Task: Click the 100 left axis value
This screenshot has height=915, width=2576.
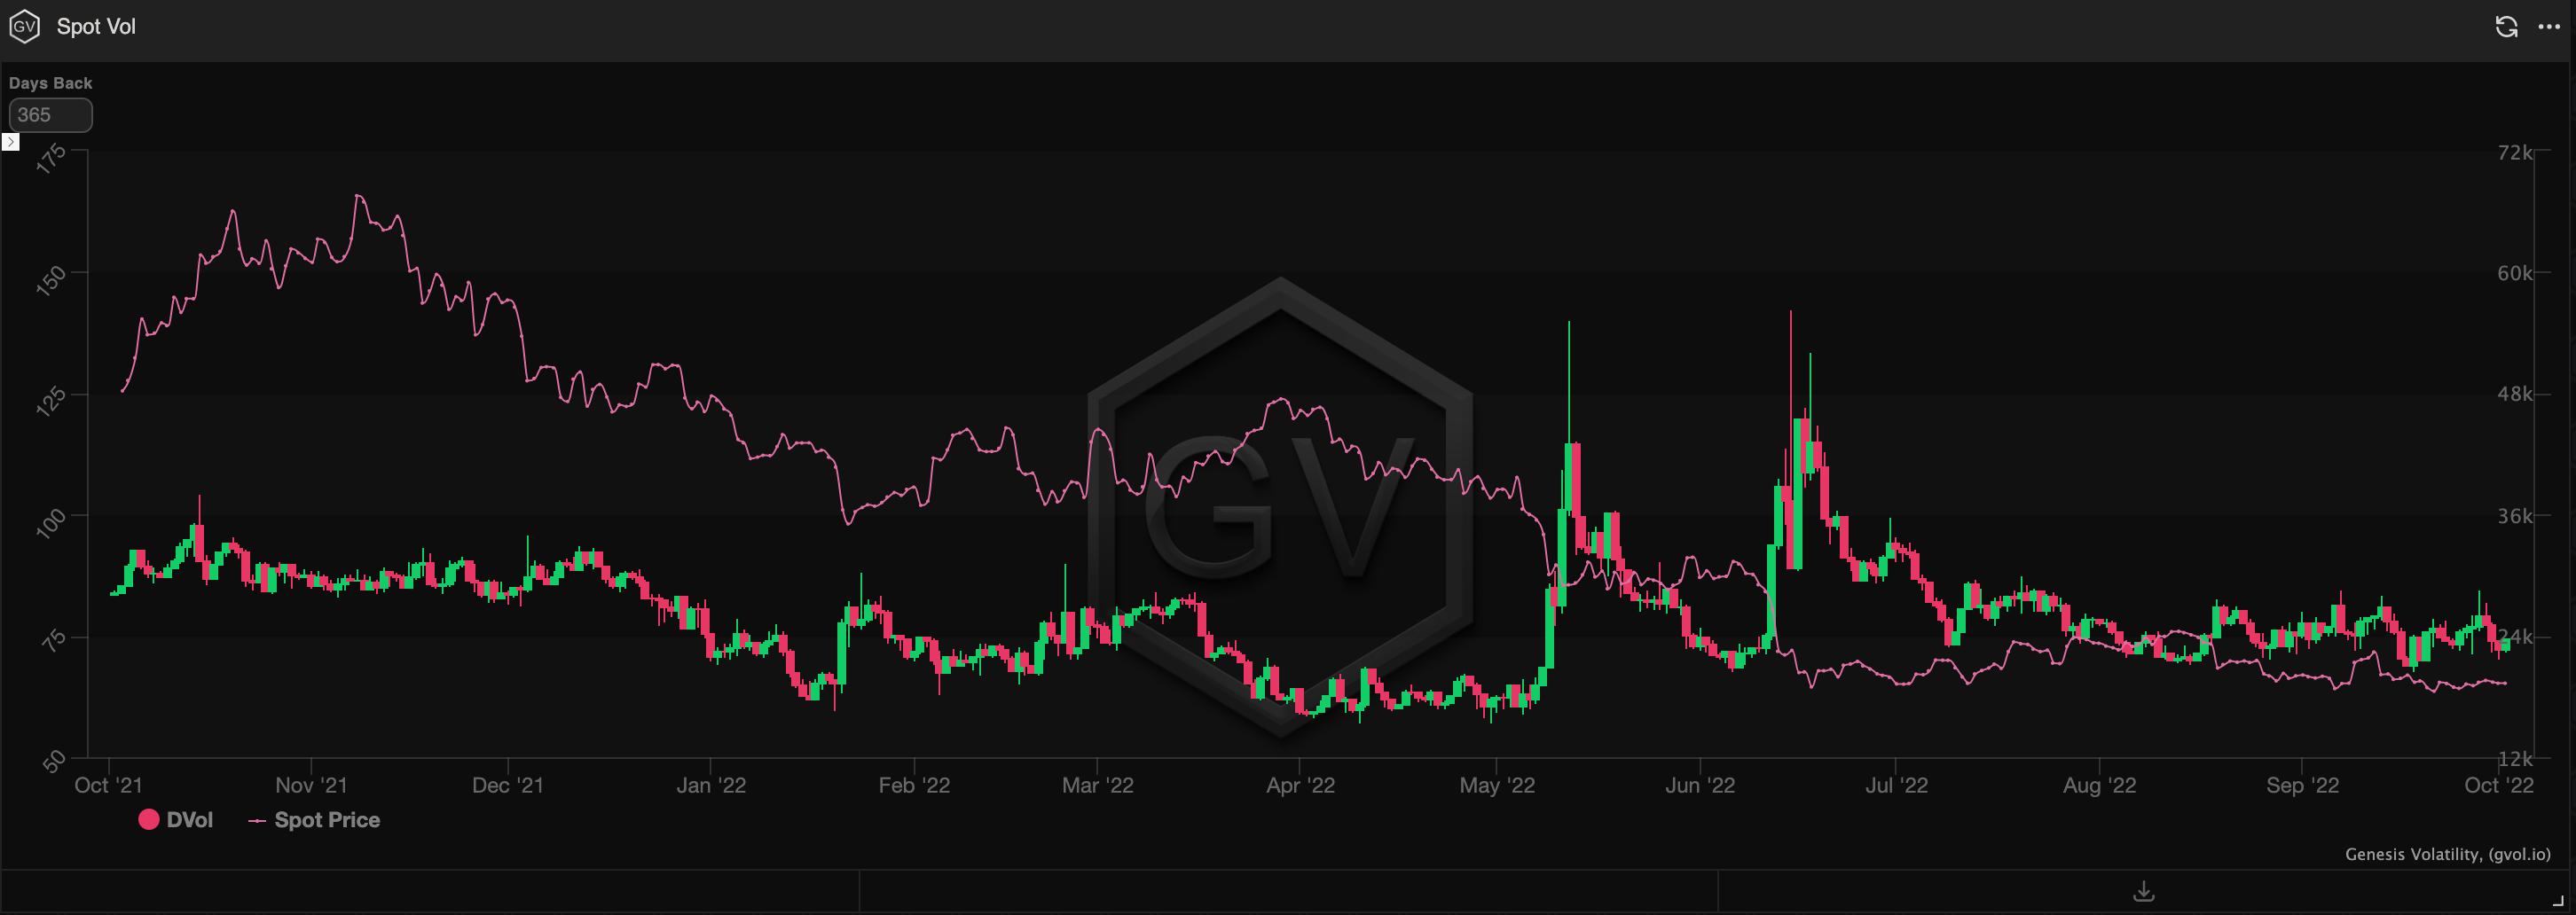Action: (x=51, y=523)
